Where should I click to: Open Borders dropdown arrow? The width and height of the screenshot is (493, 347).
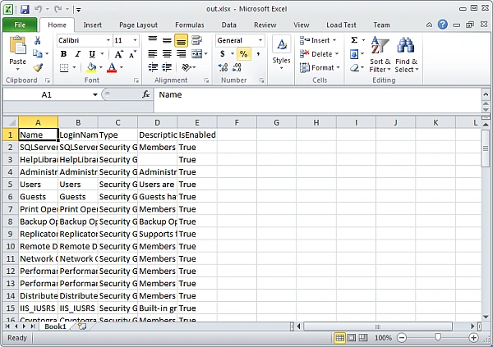(x=74, y=67)
